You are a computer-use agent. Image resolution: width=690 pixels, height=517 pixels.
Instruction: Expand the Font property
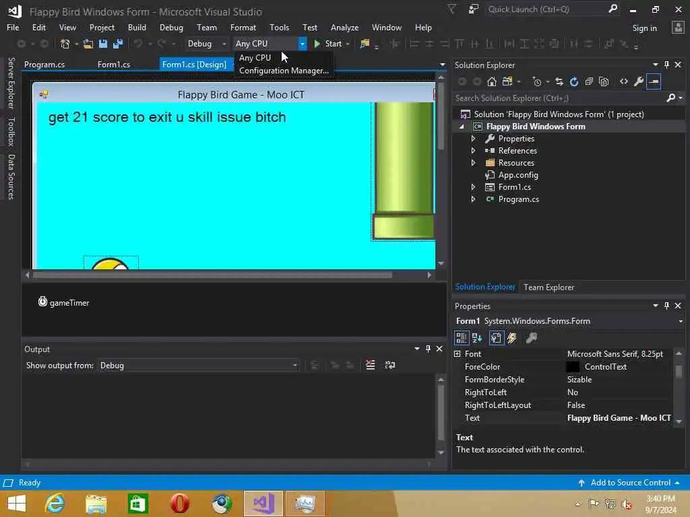[458, 353]
